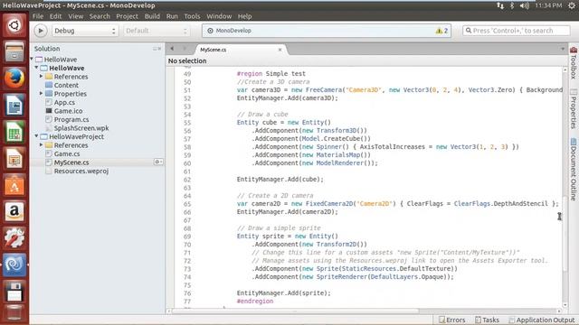Viewport: 579px width, 325px height.
Task: Click the gear options icon beside MyScene.cs
Action: coord(158,162)
